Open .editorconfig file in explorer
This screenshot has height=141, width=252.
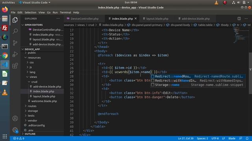click(36, 125)
